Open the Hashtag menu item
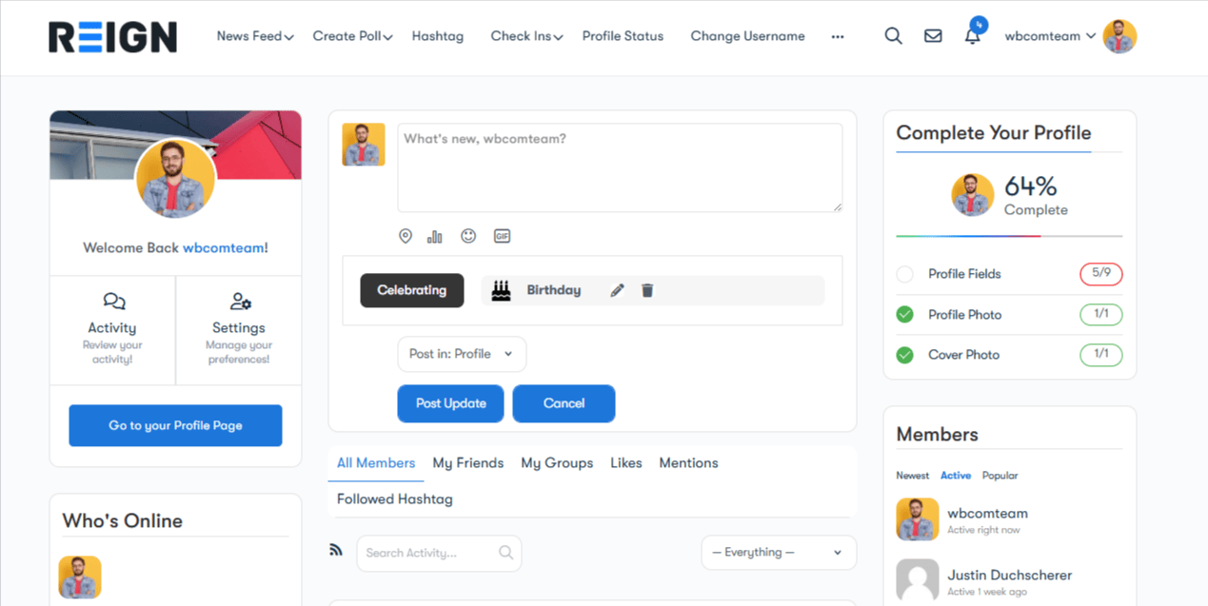 coord(437,36)
